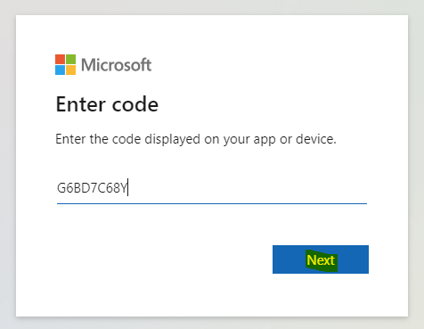Click the letter G at code start
424x329 pixels.
tap(61, 188)
